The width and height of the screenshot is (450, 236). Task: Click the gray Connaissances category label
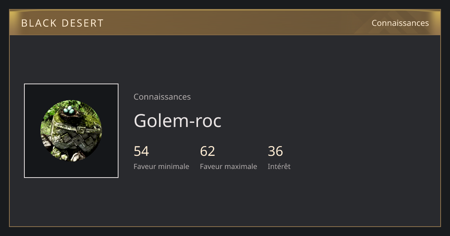(x=162, y=97)
